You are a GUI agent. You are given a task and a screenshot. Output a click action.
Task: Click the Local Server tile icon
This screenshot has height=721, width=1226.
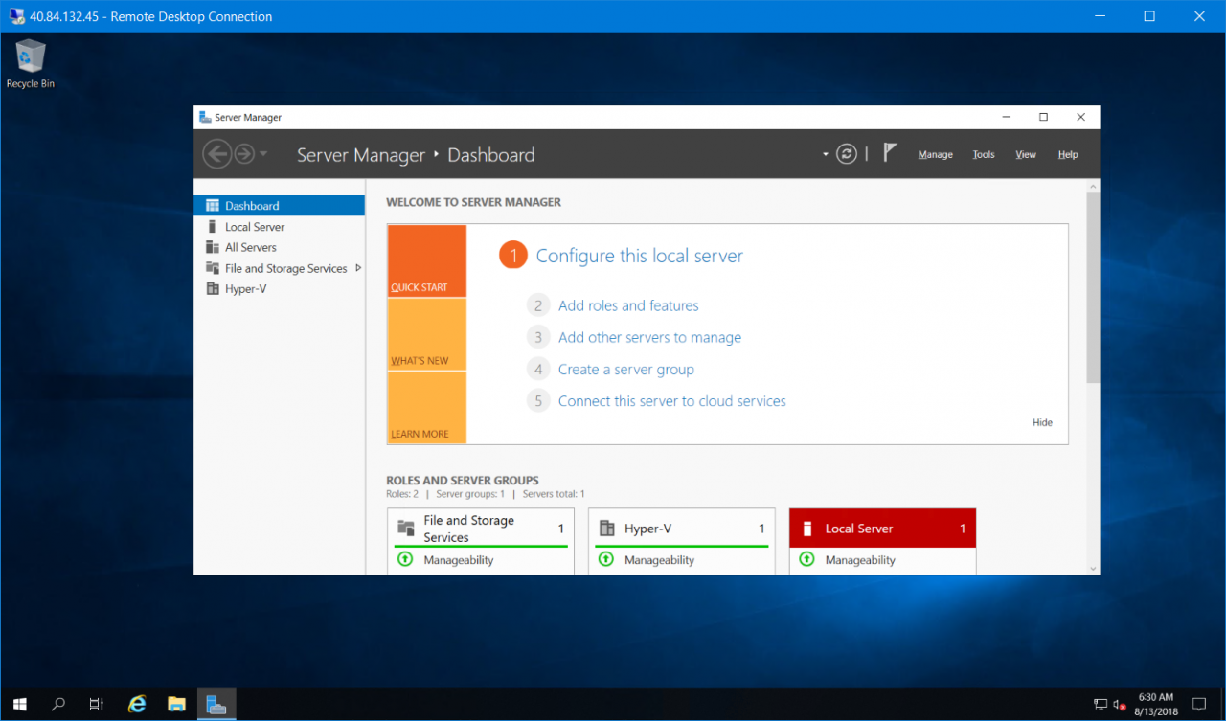[x=806, y=529]
